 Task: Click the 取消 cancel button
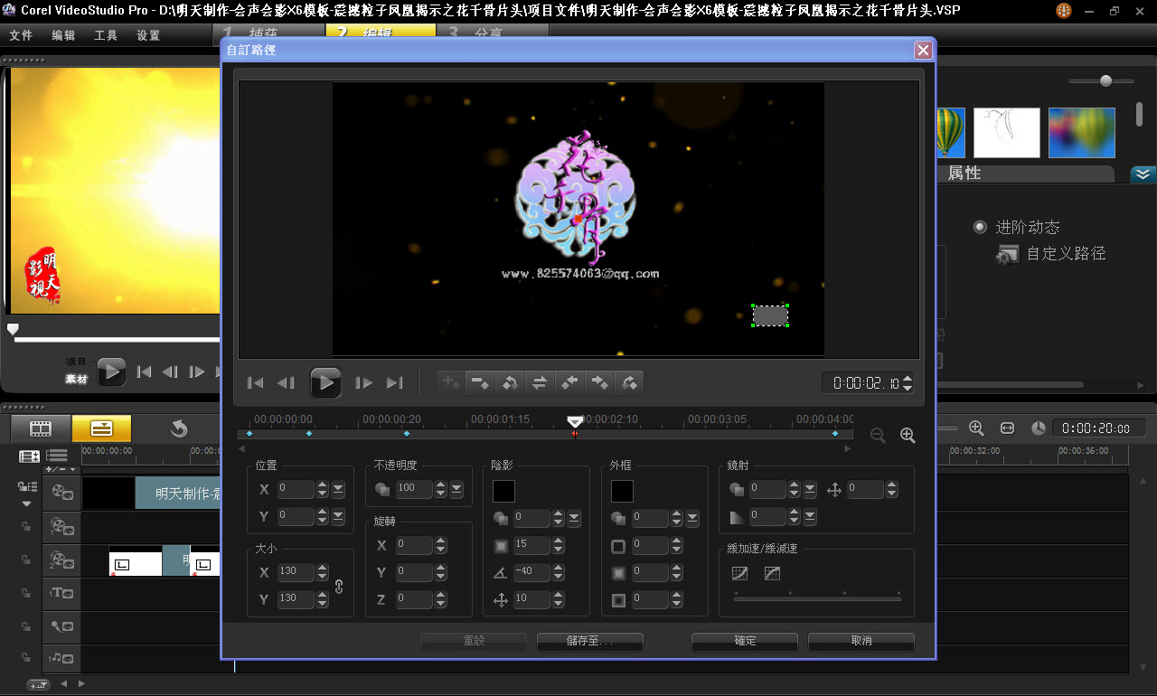coord(861,641)
